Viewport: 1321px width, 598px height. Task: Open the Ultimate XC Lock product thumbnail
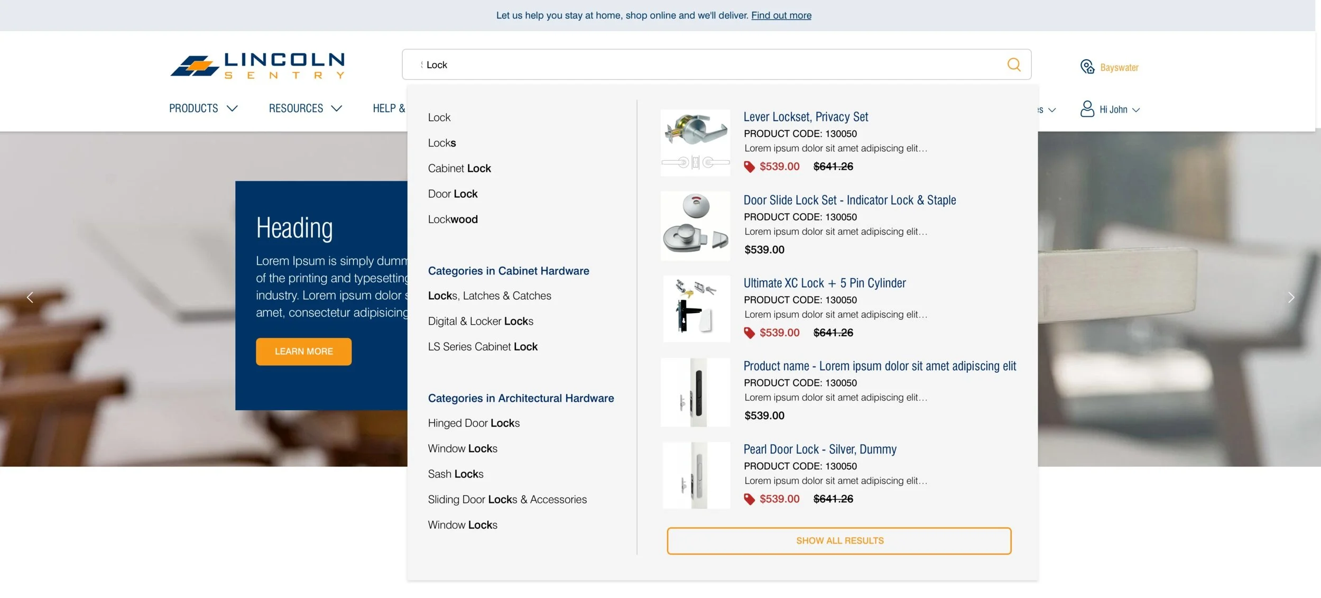tap(695, 308)
